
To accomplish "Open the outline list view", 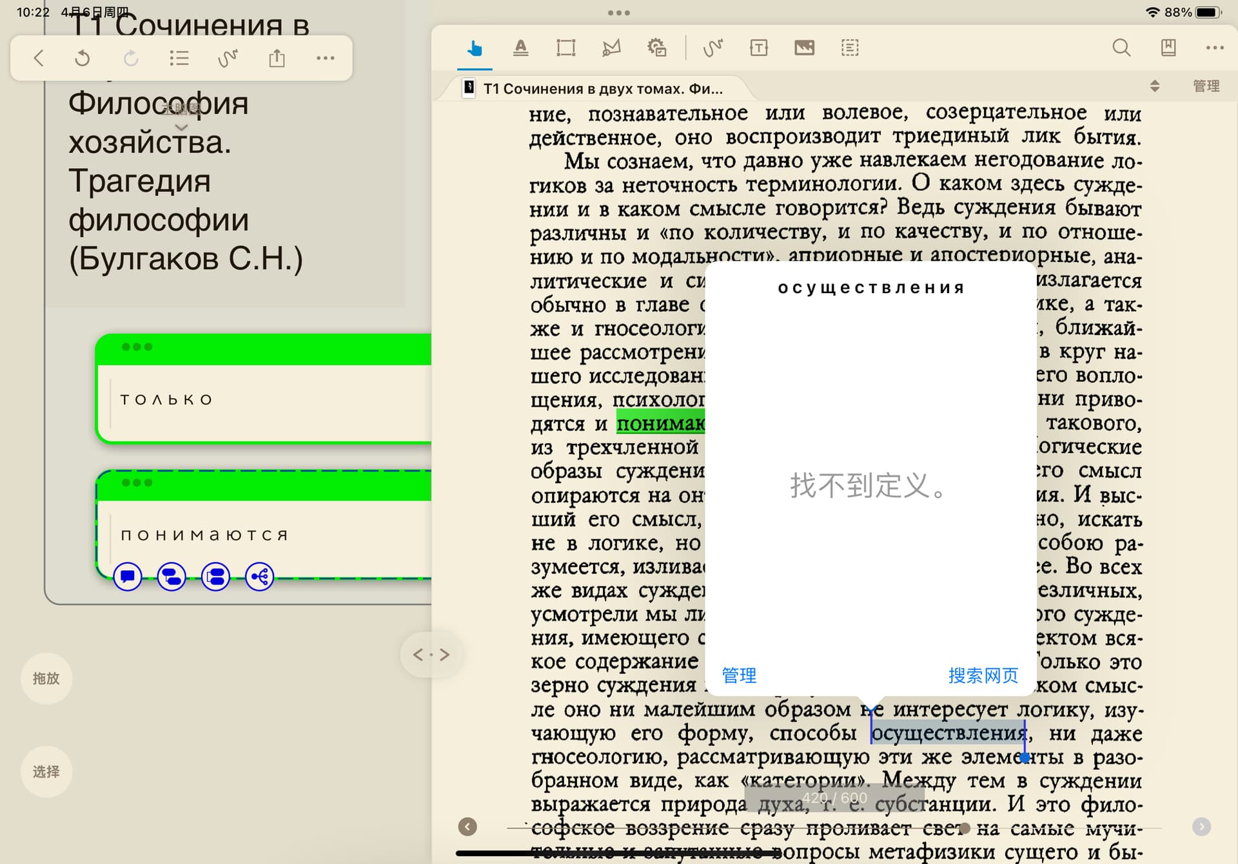I will click(179, 59).
